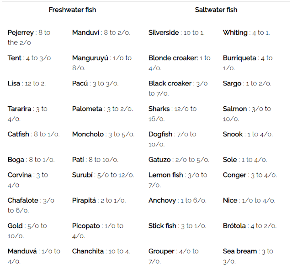Click the Dogfish fish name
Screen dimensions: 292x271
160,134
